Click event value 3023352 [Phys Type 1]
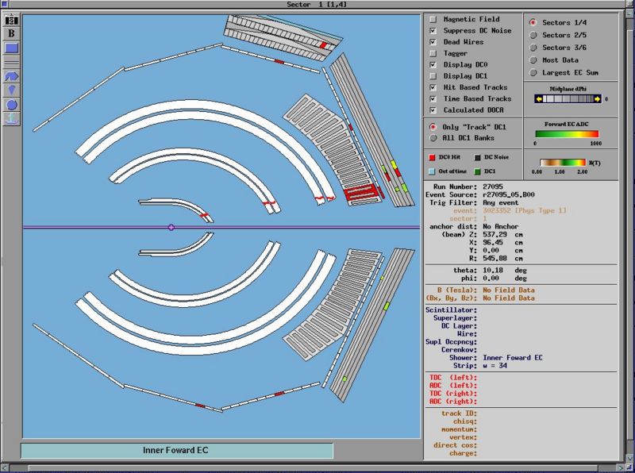 (x=525, y=210)
